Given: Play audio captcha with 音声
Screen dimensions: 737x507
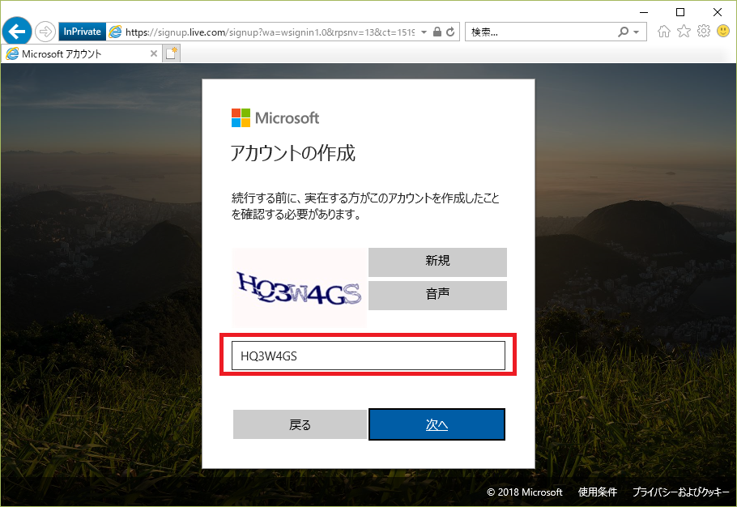Looking at the screenshot, I should click(x=437, y=295).
